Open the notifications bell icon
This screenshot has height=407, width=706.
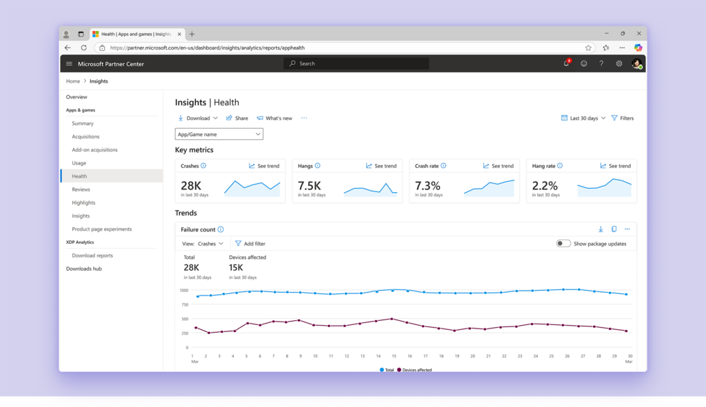point(566,63)
